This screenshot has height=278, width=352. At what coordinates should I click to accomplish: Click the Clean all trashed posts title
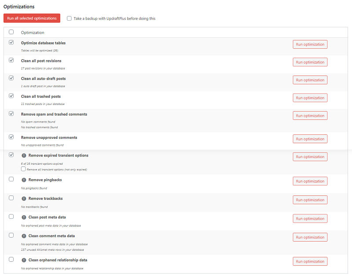click(x=41, y=97)
